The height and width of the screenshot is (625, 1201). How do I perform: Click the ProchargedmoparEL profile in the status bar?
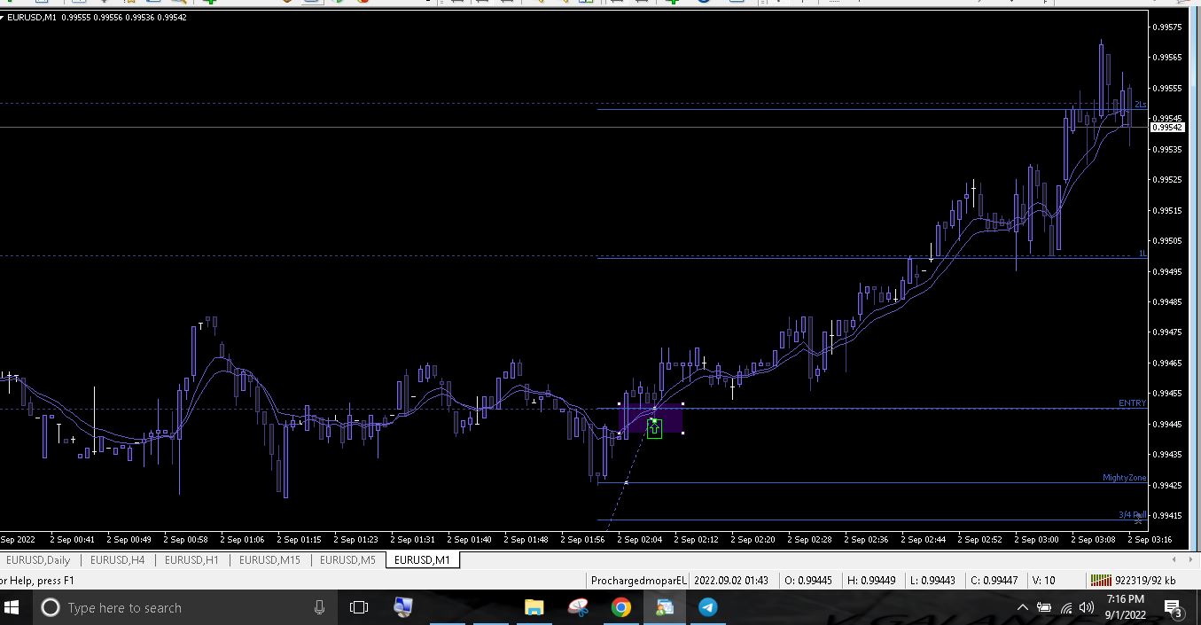(x=639, y=581)
